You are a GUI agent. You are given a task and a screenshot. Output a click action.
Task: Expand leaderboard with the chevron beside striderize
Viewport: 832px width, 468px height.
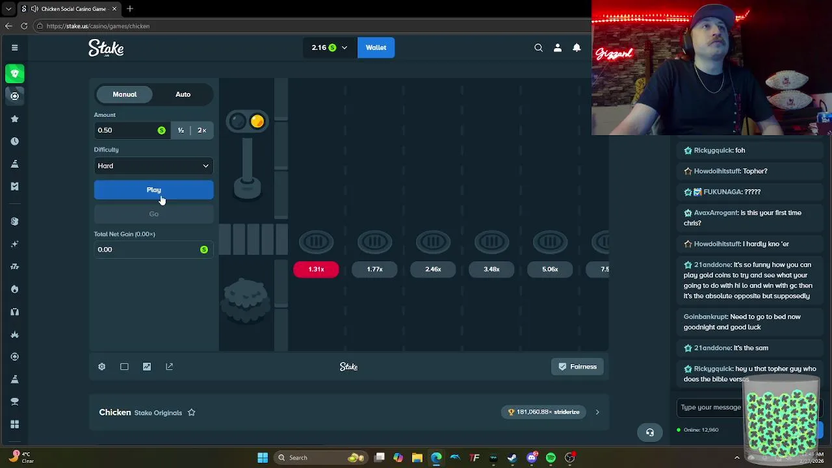597,412
